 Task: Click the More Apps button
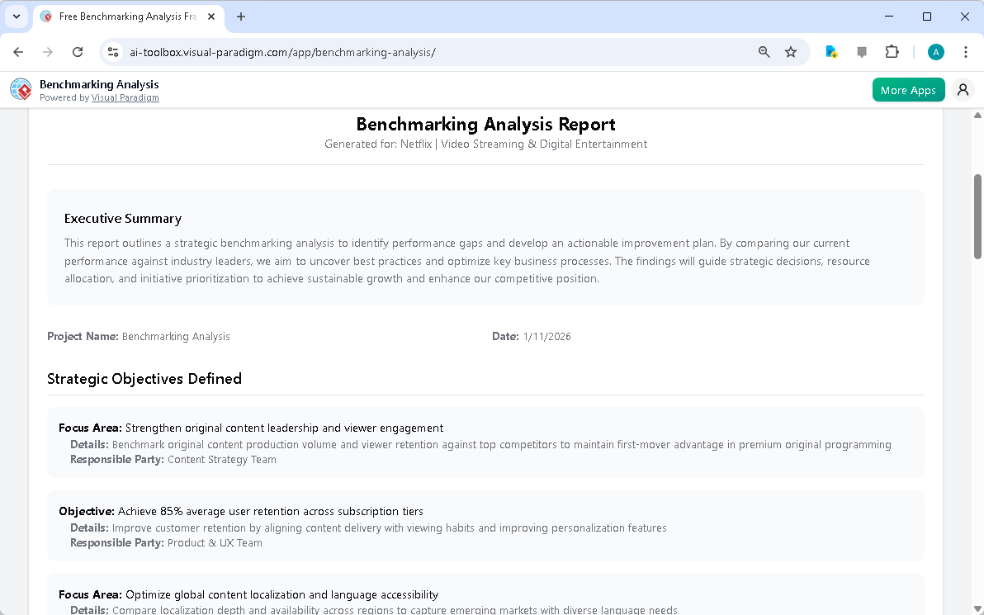(x=908, y=89)
